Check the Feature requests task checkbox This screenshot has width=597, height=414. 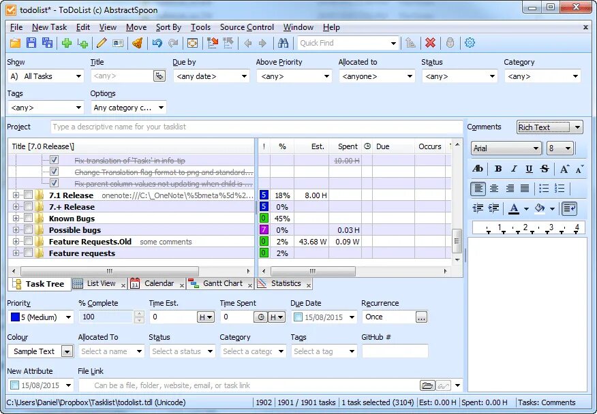pyautogui.click(x=29, y=253)
